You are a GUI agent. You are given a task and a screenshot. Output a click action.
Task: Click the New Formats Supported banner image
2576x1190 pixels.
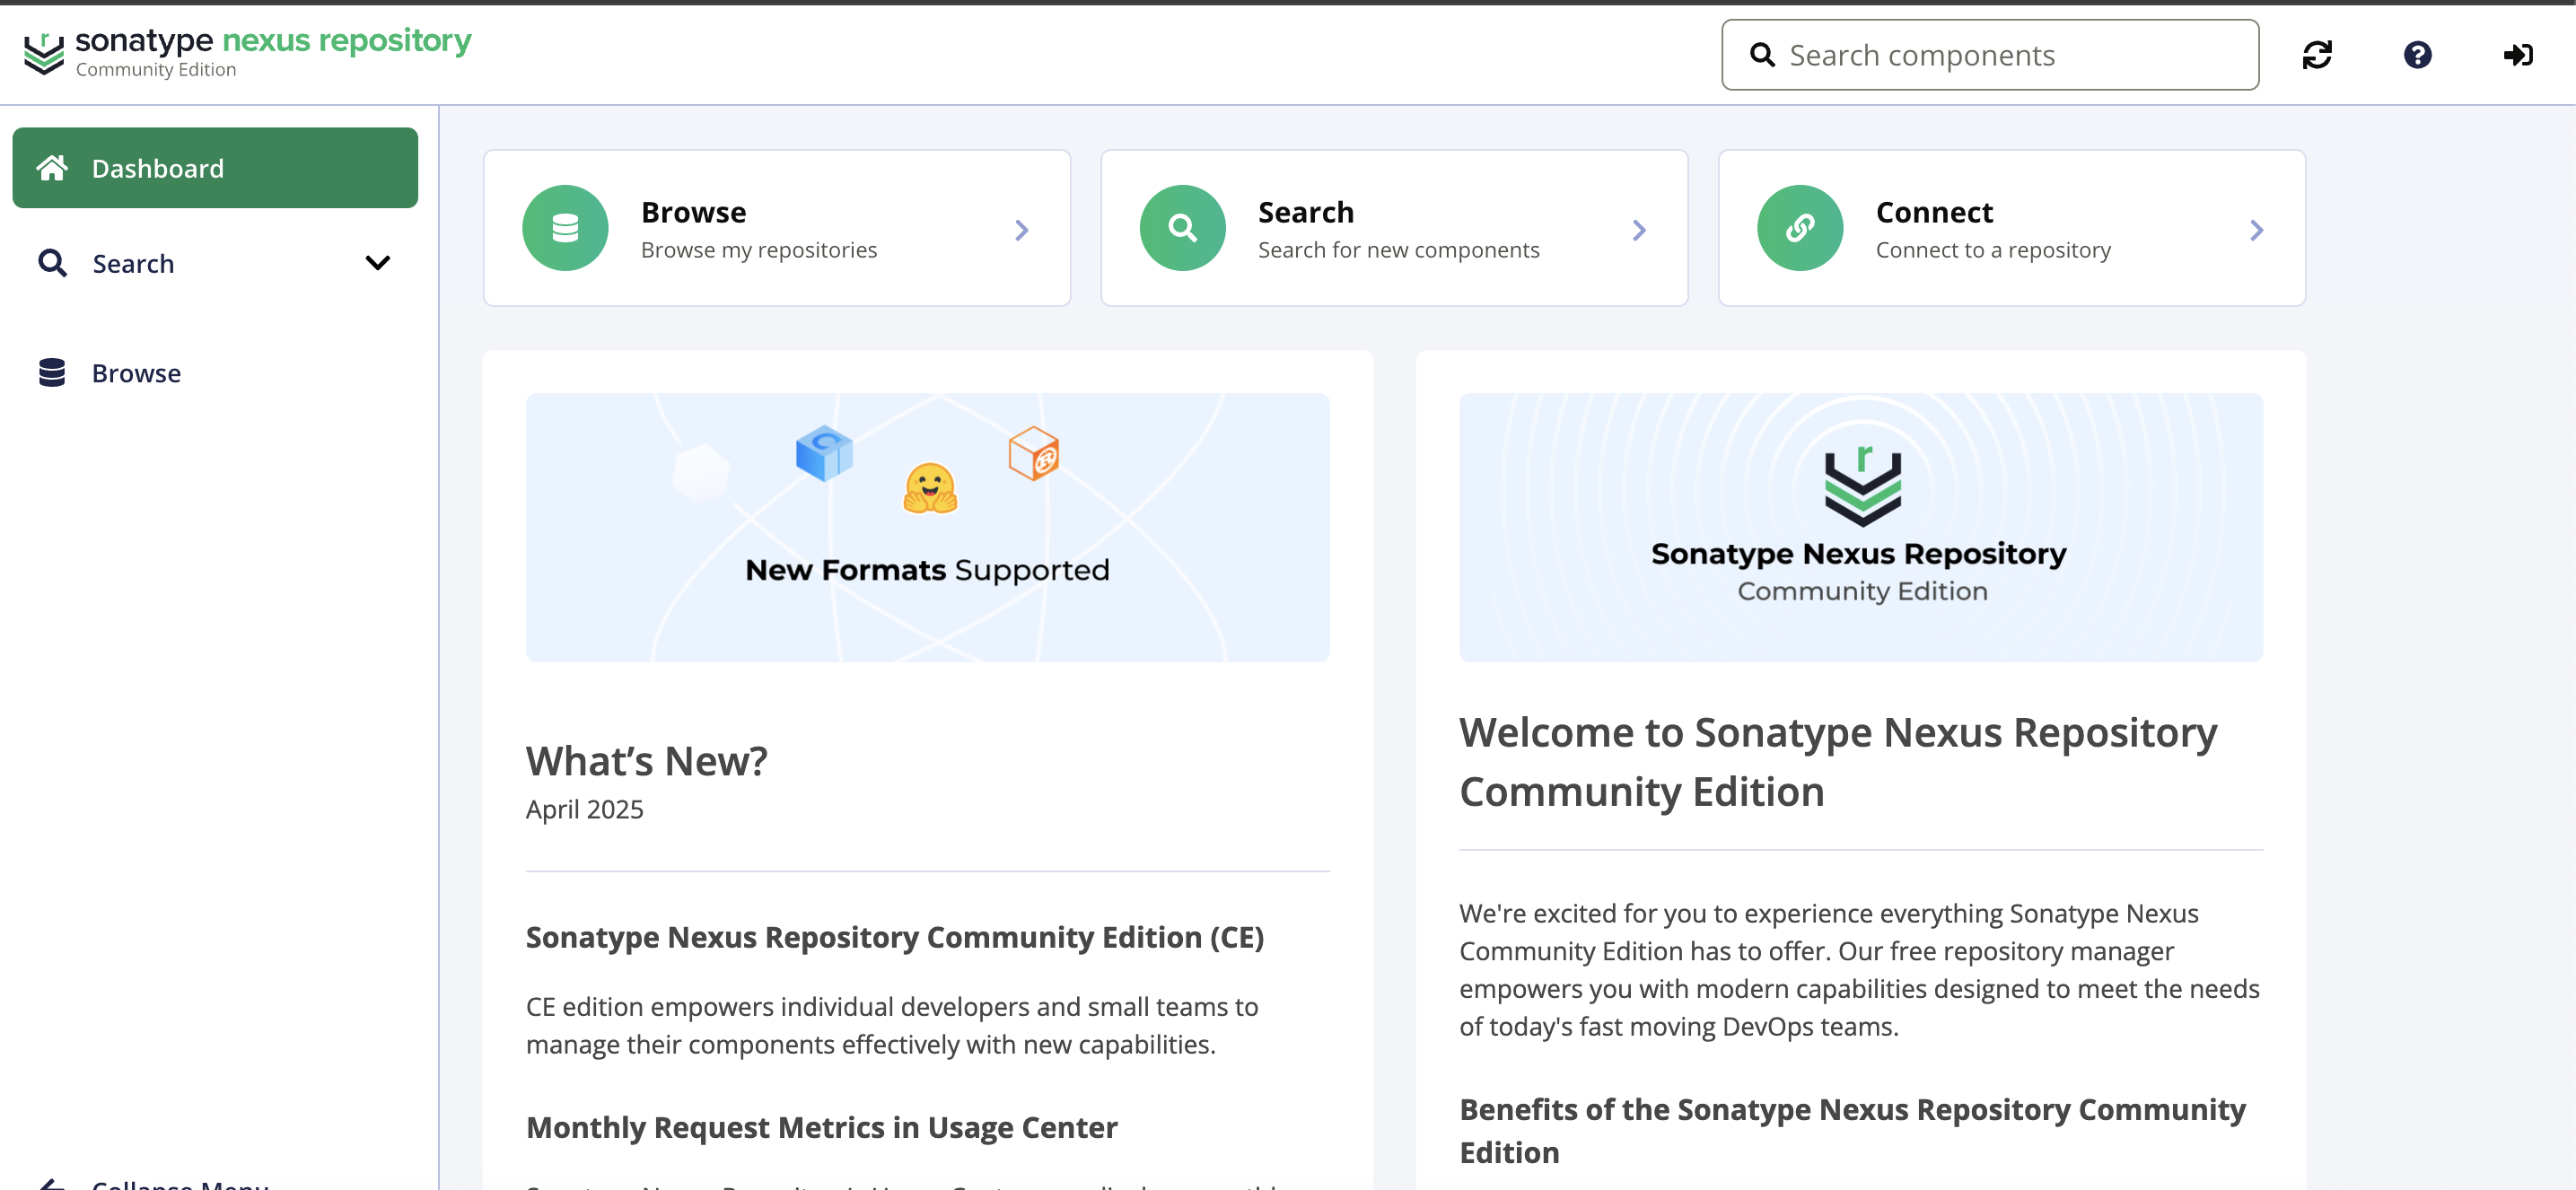(x=927, y=527)
